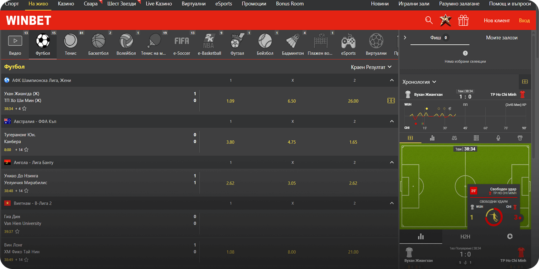Select the Tennis sport icon
Viewport: 539px width, 269px height.
(71, 44)
